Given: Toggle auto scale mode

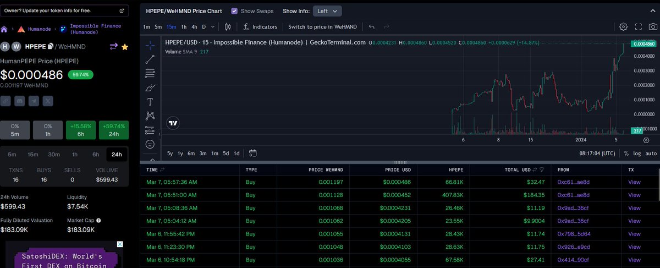Looking at the screenshot, I should 651,153.
